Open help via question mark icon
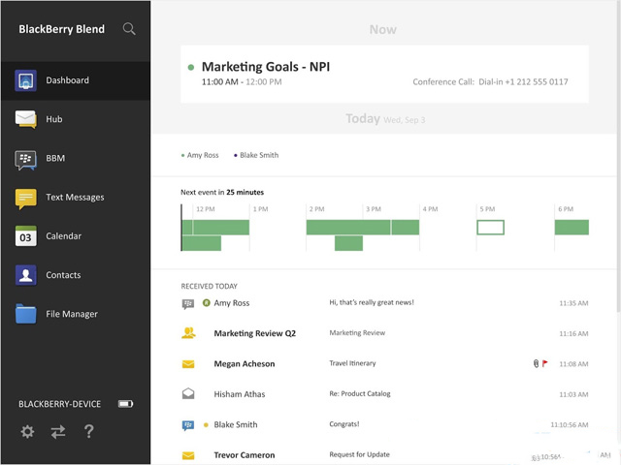Image resolution: width=621 pixels, height=465 pixels. 89,431
